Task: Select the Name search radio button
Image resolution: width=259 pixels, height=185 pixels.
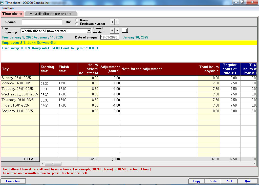Action: pyautogui.click(x=77, y=20)
